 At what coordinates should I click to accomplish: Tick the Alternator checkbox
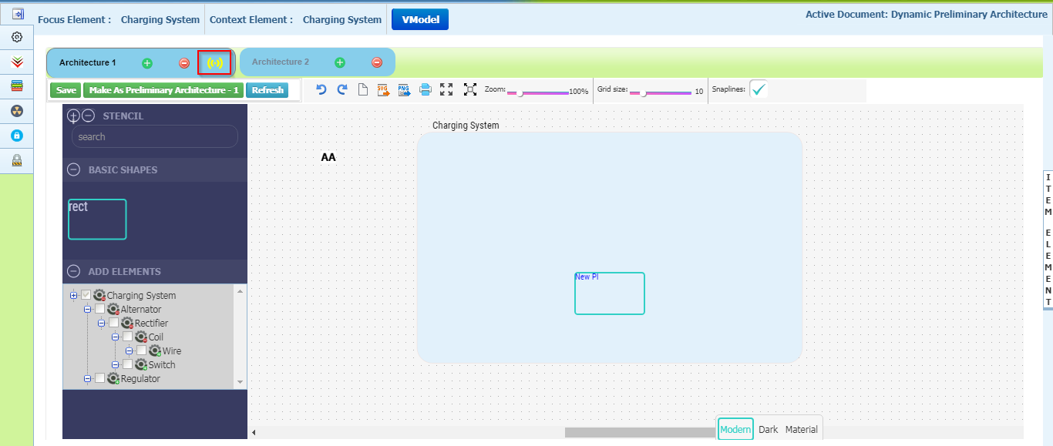pyautogui.click(x=99, y=310)
